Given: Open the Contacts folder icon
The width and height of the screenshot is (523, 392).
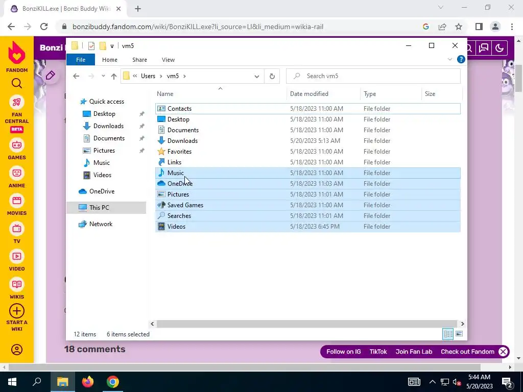Looking at the screenshot, I should coord(161,109).
